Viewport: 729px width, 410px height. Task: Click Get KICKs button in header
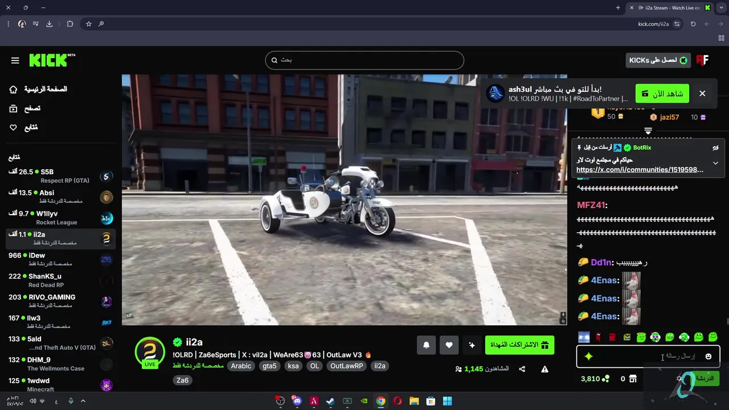click(658, 60)
